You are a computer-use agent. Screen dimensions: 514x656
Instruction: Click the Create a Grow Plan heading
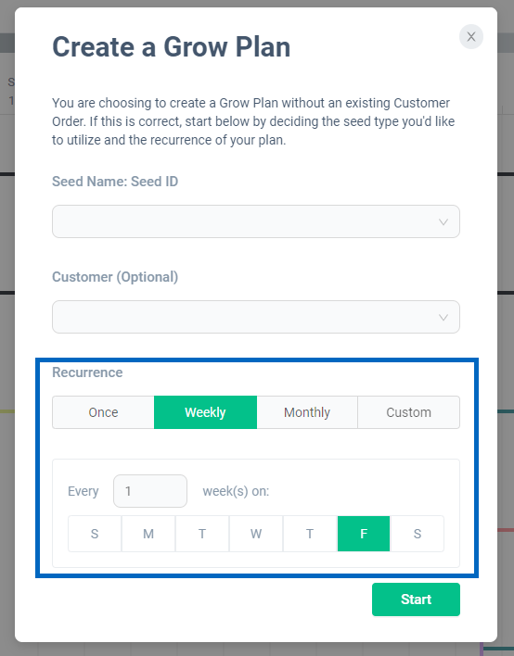[171, 46]
